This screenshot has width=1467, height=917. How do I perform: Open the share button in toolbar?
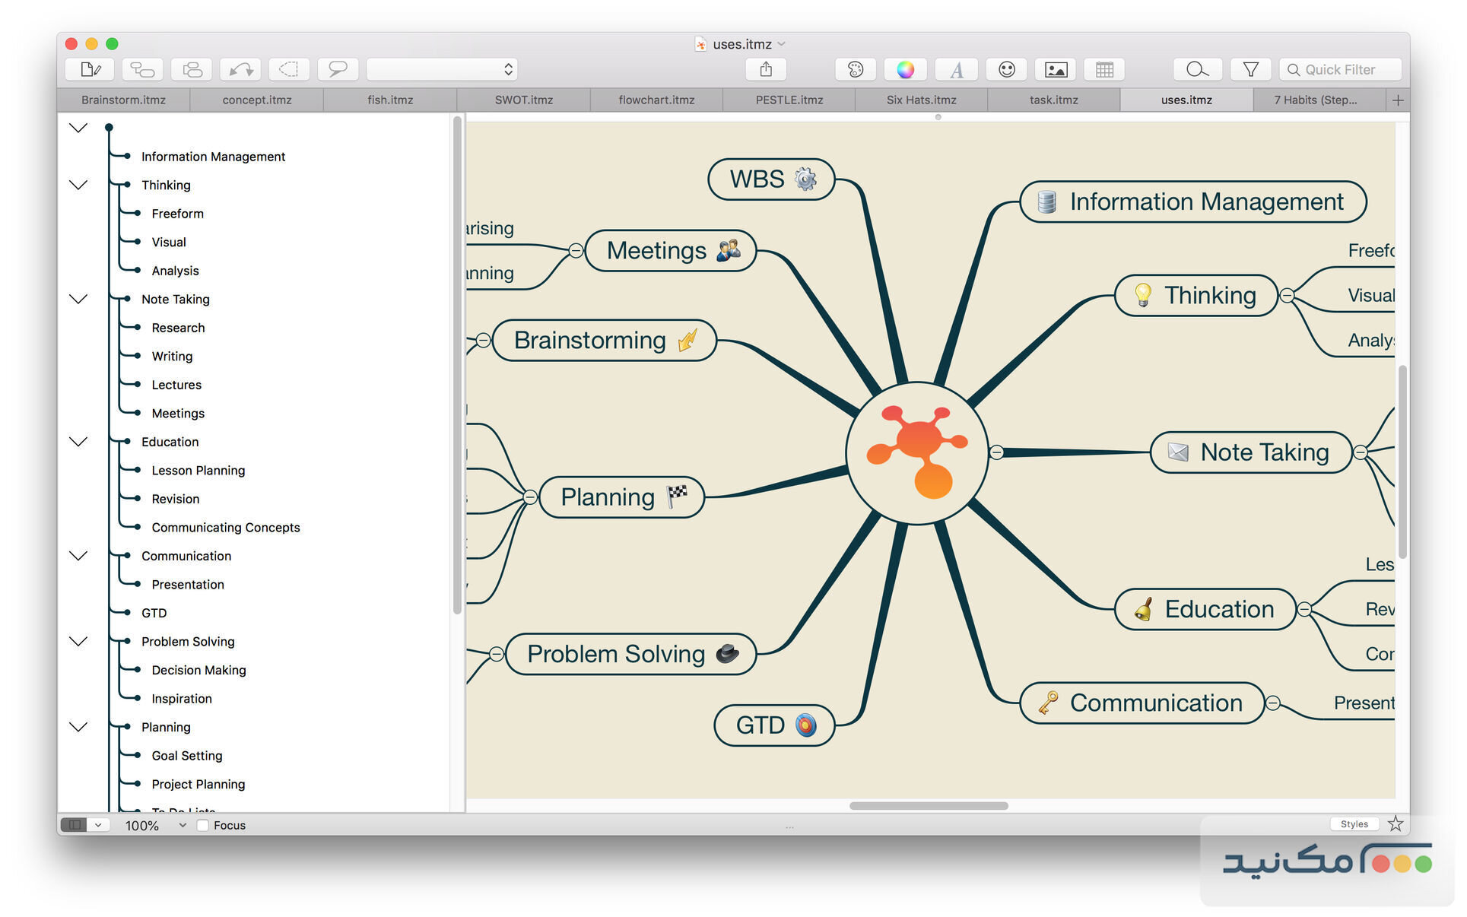[x=766, y=70]
